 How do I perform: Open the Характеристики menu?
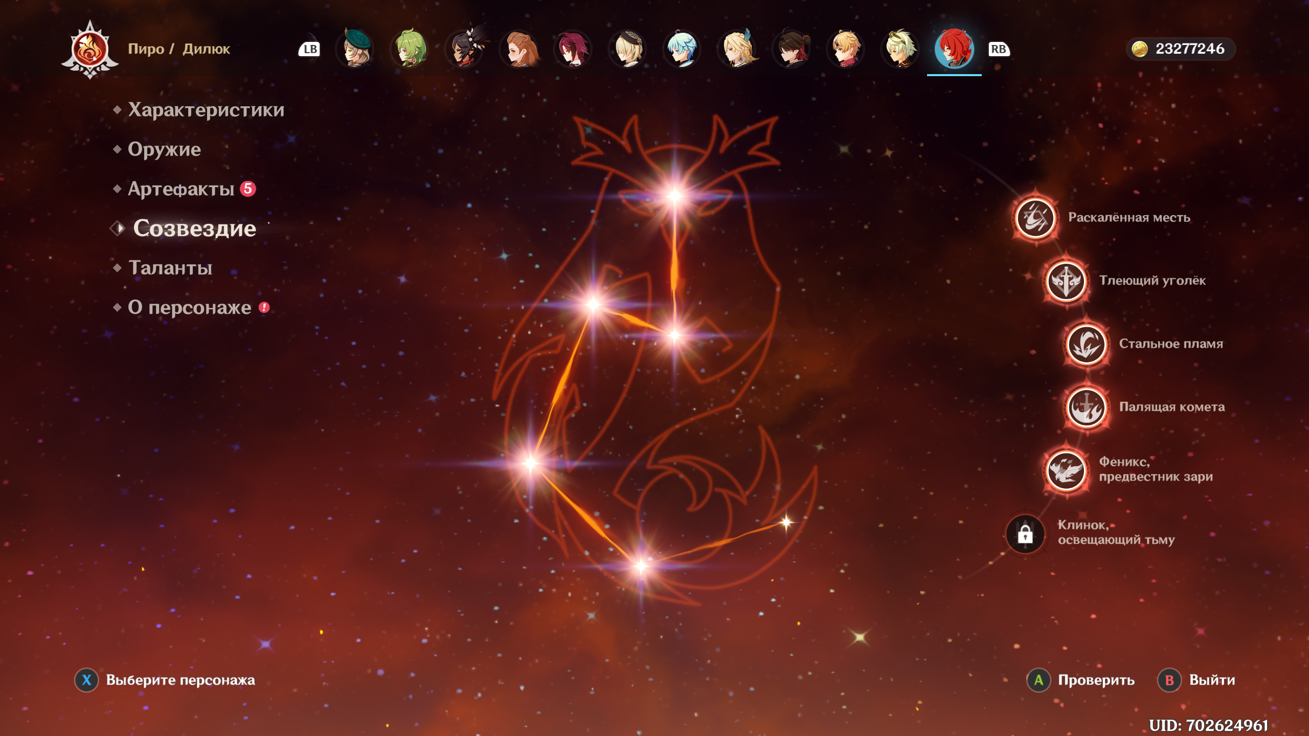click(x=206, y=110)
